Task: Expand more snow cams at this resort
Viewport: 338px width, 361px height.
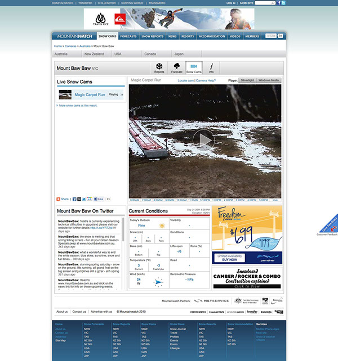Action: pos(80,105)
